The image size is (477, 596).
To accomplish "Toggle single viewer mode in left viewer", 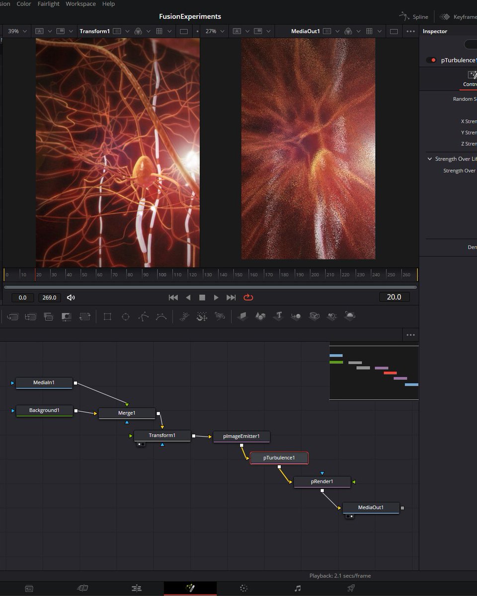I will pyautogui.click(x=184, y=31).
